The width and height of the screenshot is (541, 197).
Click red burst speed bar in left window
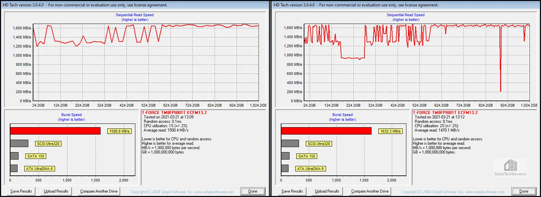55,131
